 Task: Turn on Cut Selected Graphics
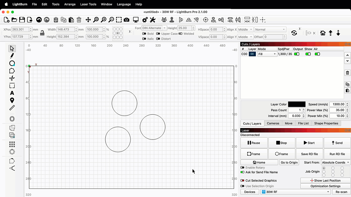tap(242, 181)
